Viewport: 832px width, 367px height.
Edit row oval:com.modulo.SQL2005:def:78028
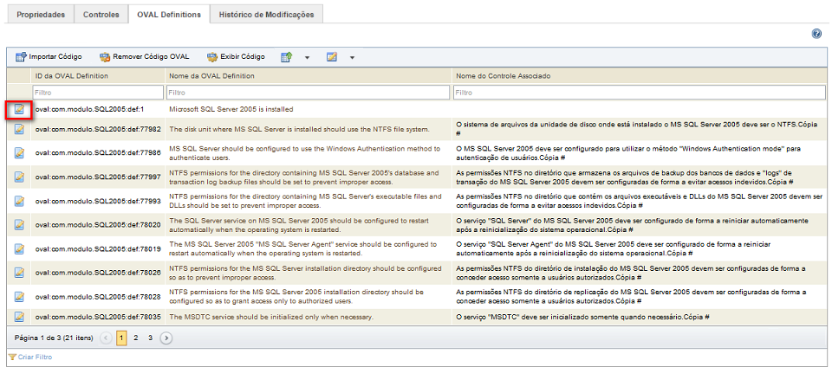pos(20,296)
